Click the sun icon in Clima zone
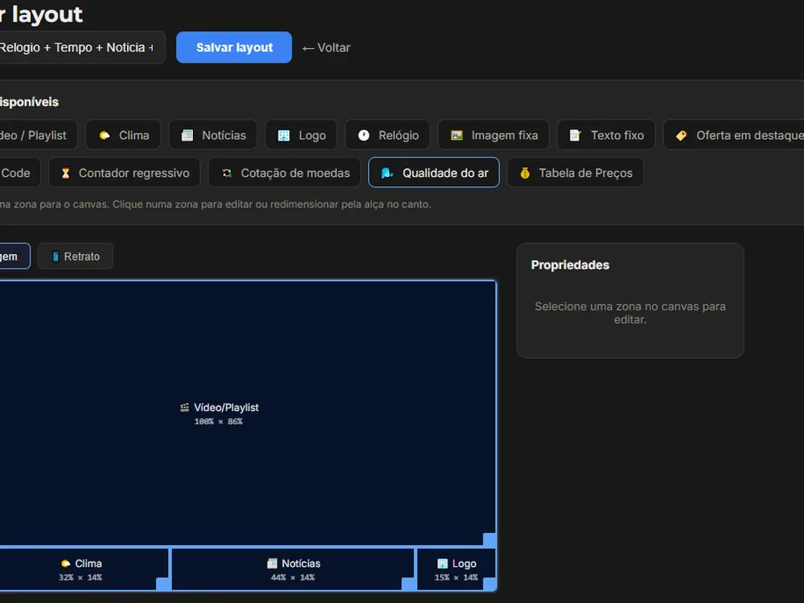 [x=66, y=564]
